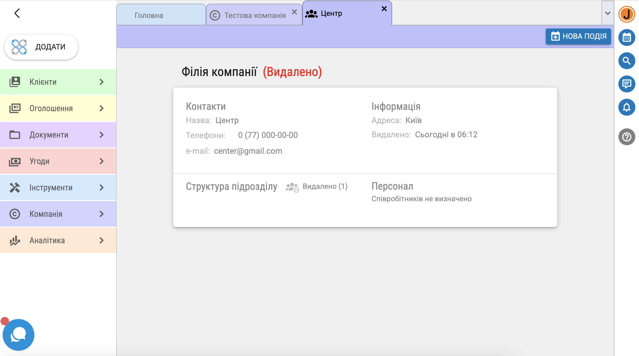Screen dimensions: 639x356
Task: Open the calendar icon in right panel
Action: [x=627, y=38]
